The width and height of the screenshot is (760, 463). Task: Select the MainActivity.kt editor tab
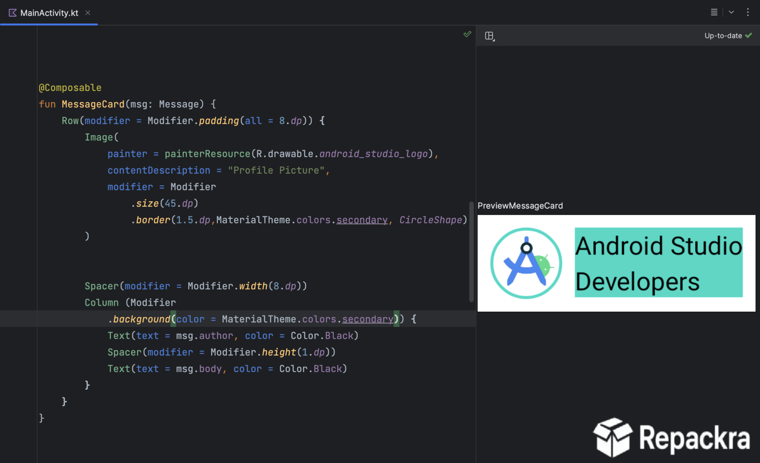coord(49,13)
